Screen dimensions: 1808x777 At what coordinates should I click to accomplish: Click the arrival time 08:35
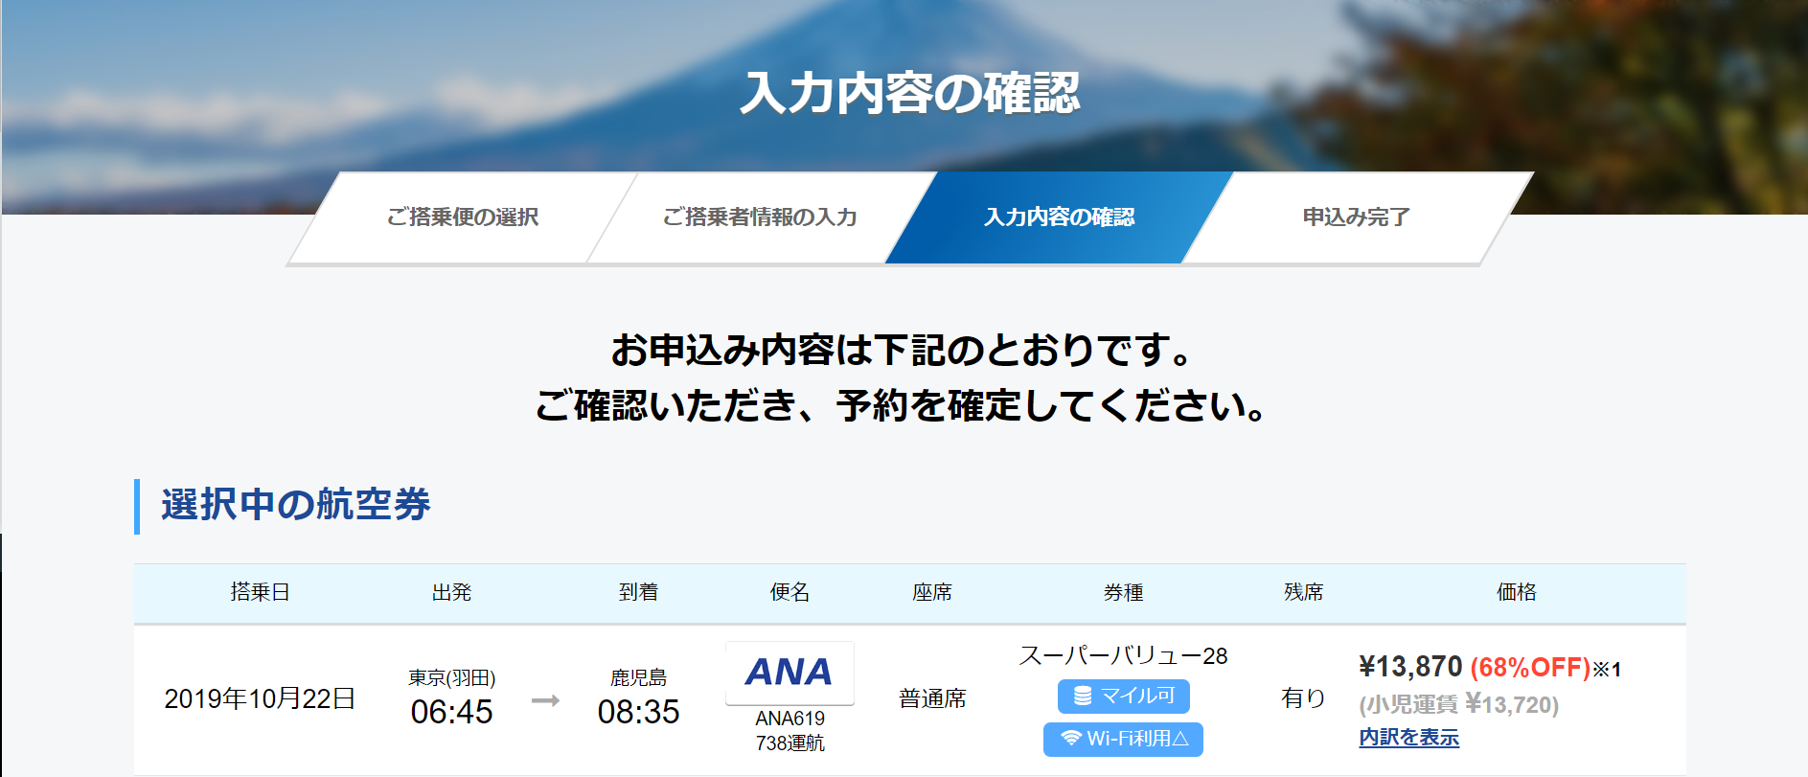click(638, 712)
